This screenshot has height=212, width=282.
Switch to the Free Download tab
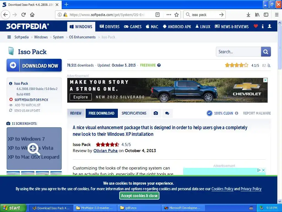click(102, 113)
